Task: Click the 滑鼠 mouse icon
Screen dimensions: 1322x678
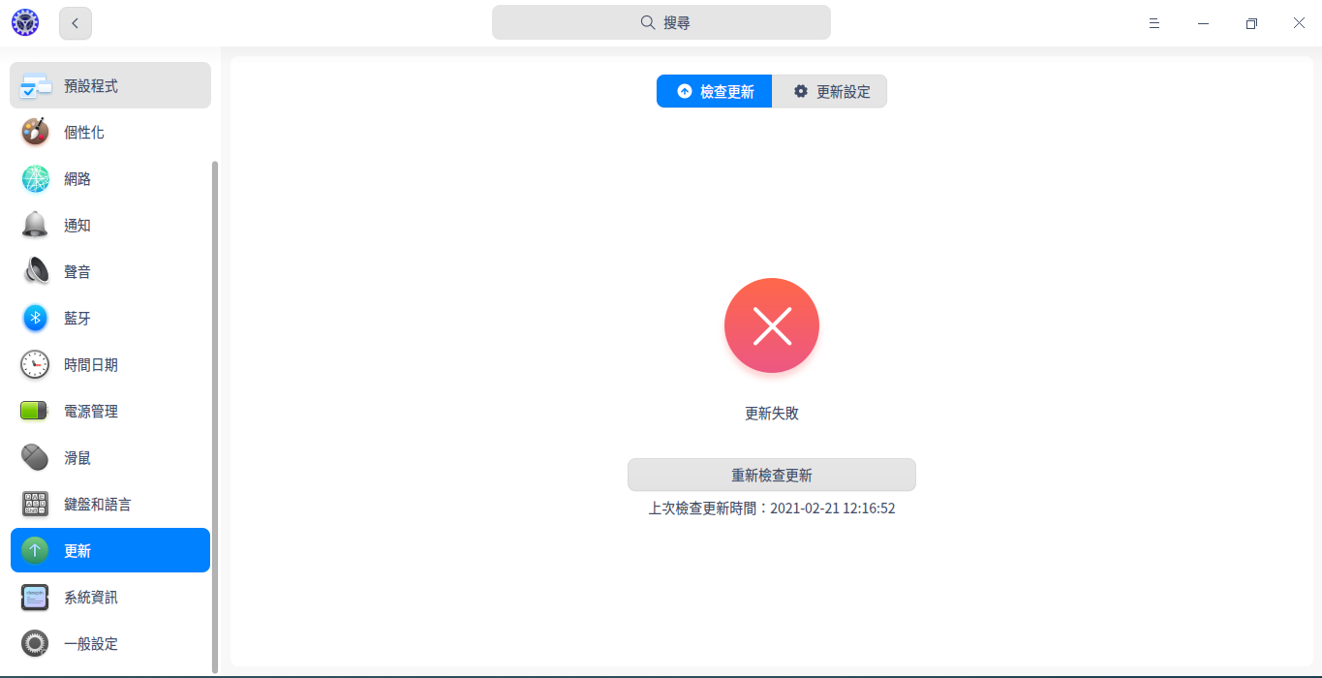Action: [x=36, y=458]
